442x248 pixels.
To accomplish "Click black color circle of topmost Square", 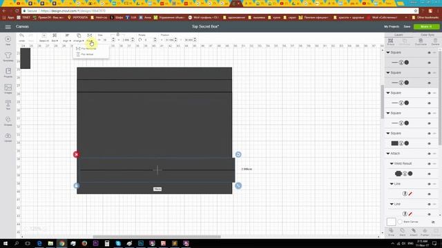I will pos(407,63).
